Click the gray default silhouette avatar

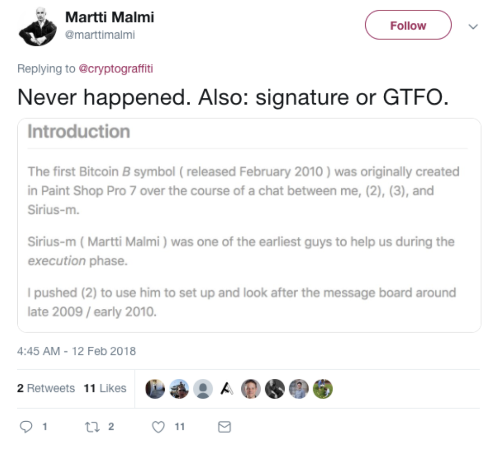pyautogui.click(x=203, y=389)
